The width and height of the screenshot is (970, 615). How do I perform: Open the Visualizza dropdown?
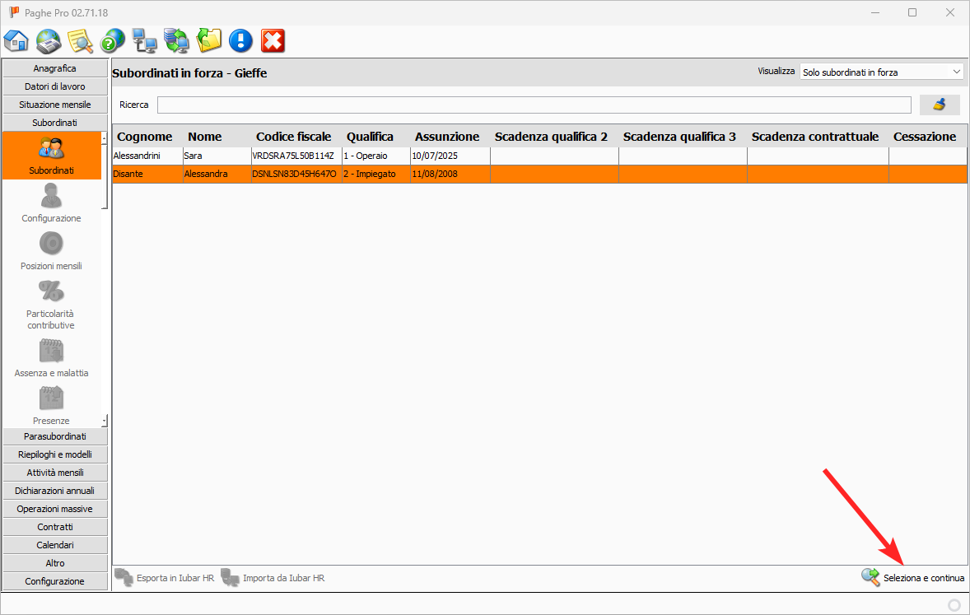(x=881, y=72)
